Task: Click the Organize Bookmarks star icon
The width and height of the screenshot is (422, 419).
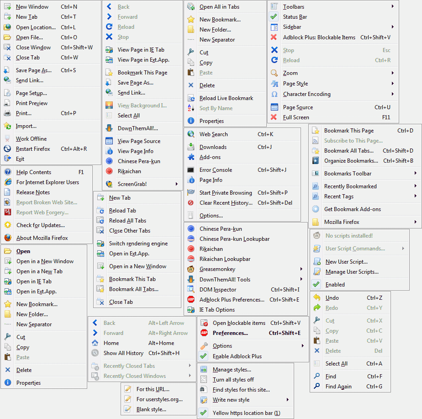Action: [316, 161]
